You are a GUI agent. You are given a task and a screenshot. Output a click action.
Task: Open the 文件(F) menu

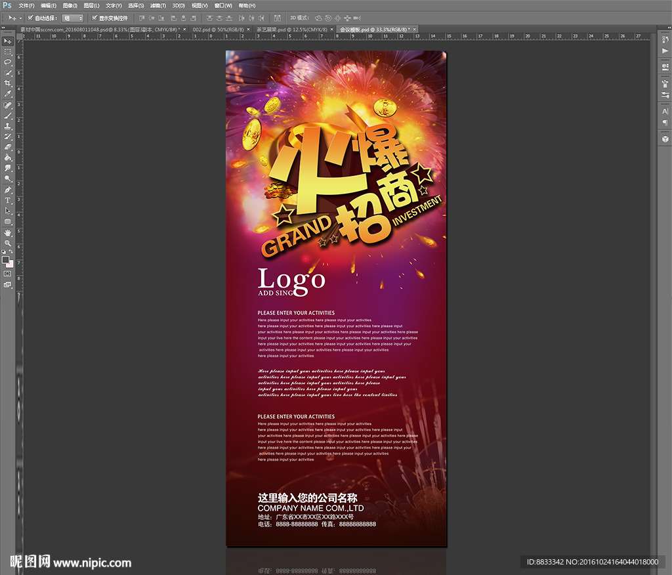click(26, 5)
